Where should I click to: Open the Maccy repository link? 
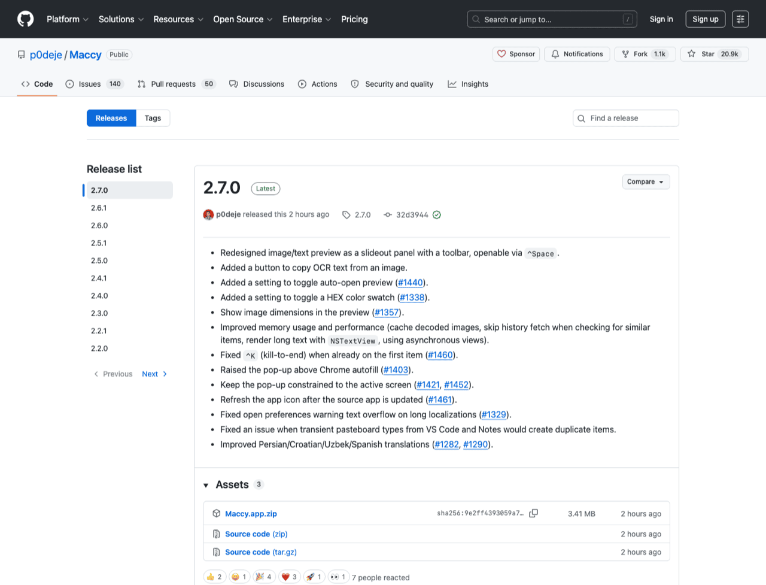86,54
